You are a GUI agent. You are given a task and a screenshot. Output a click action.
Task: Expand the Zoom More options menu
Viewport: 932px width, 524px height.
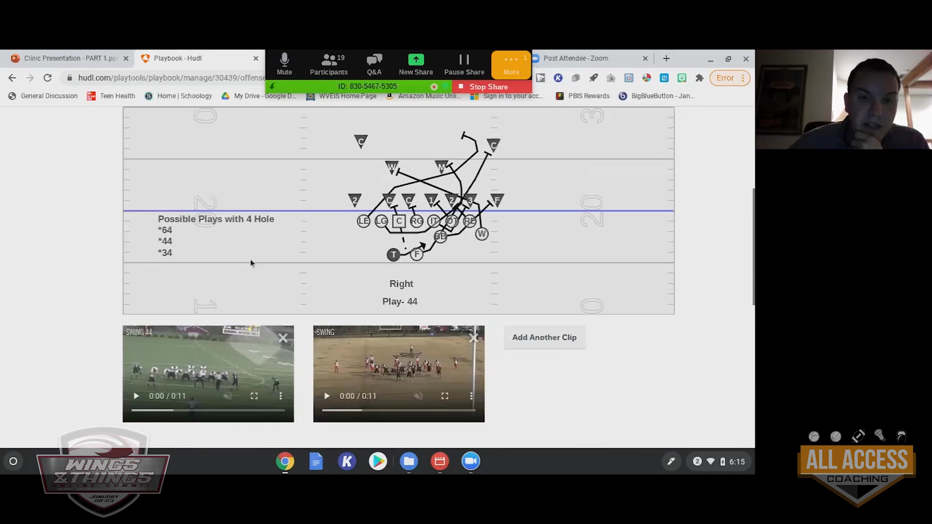(511, 65)
